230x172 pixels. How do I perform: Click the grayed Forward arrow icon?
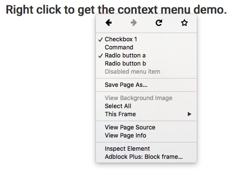[x=134, y=23]
